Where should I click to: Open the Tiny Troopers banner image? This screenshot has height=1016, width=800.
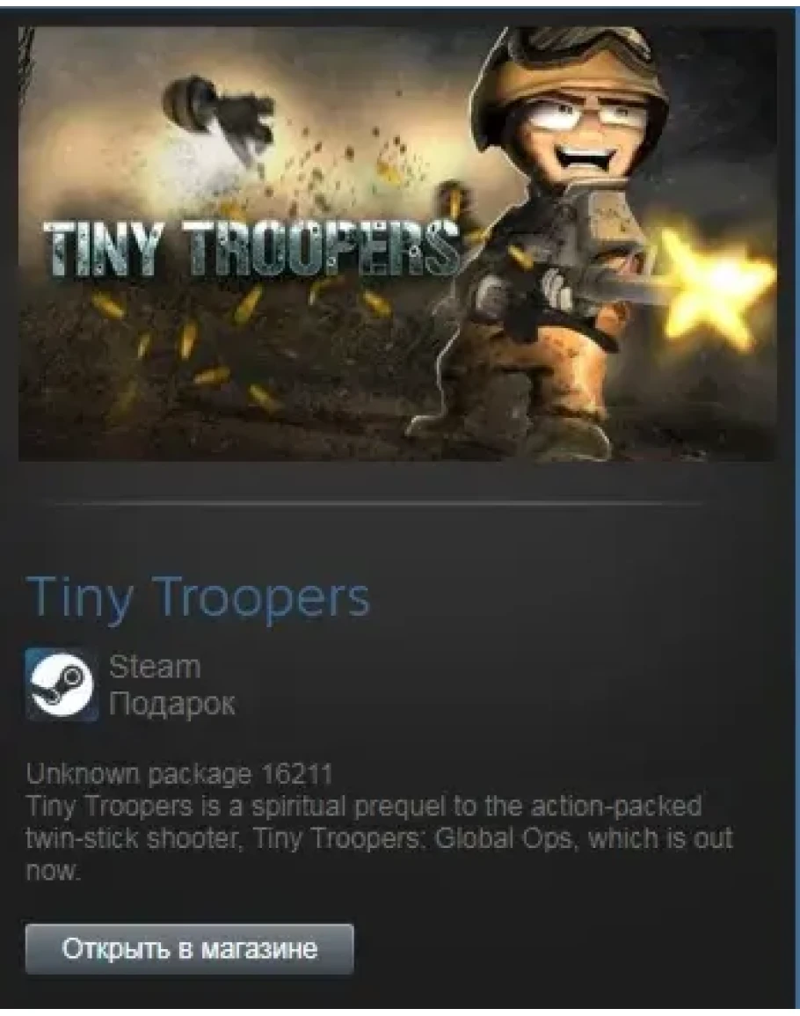point(397,244)
